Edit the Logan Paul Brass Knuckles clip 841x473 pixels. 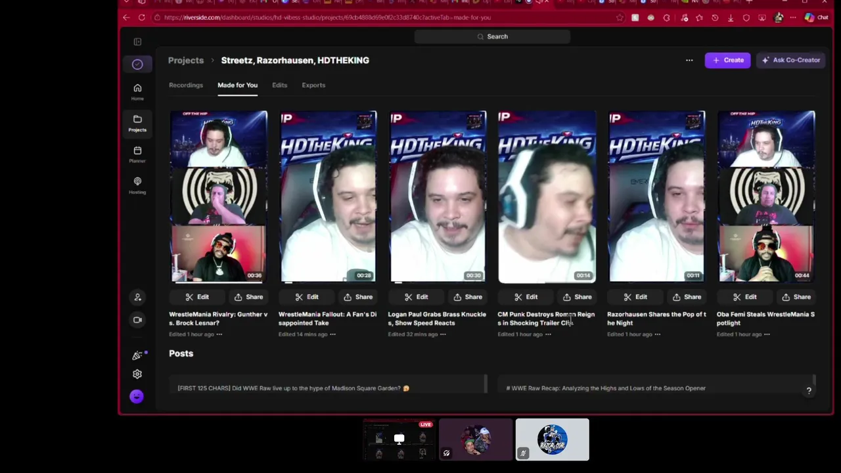[417, 297]
